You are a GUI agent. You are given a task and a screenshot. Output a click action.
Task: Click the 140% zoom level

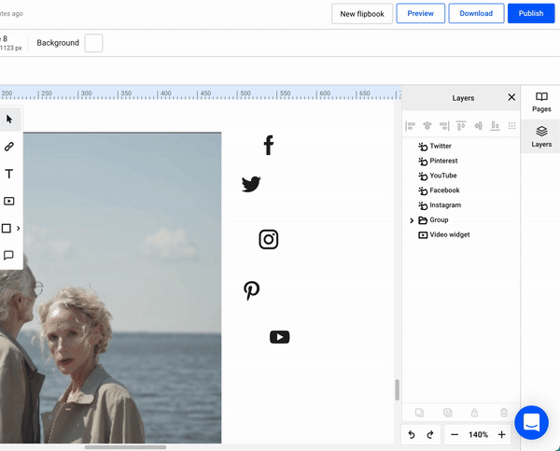[x=478, y=434]
